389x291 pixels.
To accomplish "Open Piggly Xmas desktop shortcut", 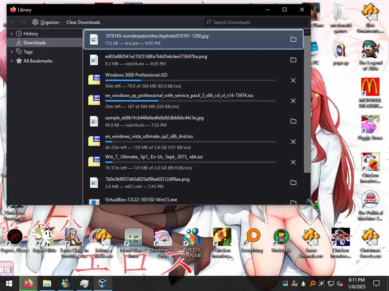I will (x=370, y=128).
